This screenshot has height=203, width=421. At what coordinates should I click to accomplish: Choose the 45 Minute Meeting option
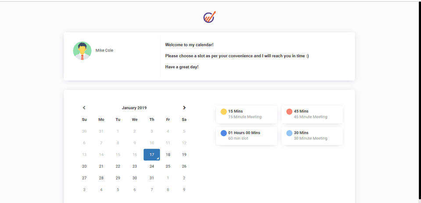(312, 114)
